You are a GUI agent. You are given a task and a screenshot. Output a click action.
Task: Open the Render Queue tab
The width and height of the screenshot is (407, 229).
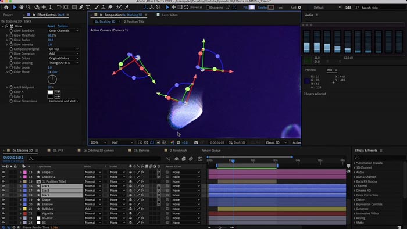[210, 151]
